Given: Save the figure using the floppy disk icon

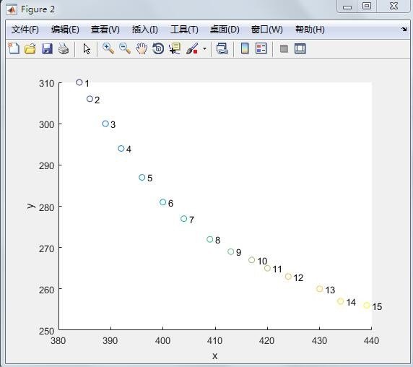Looking at the screenshot, I should pyautogui.click(x=47, y=48).
